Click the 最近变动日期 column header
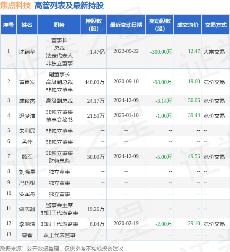Screen dimensions: 230x252 [126, 25]
